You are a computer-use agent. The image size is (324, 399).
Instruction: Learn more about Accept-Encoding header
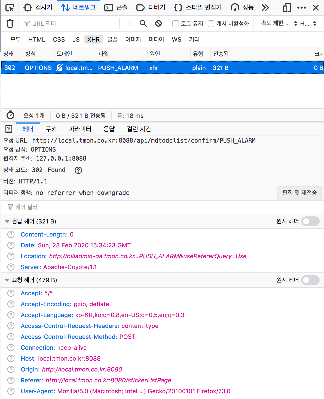pyautogui.click(x=11, y=304)
